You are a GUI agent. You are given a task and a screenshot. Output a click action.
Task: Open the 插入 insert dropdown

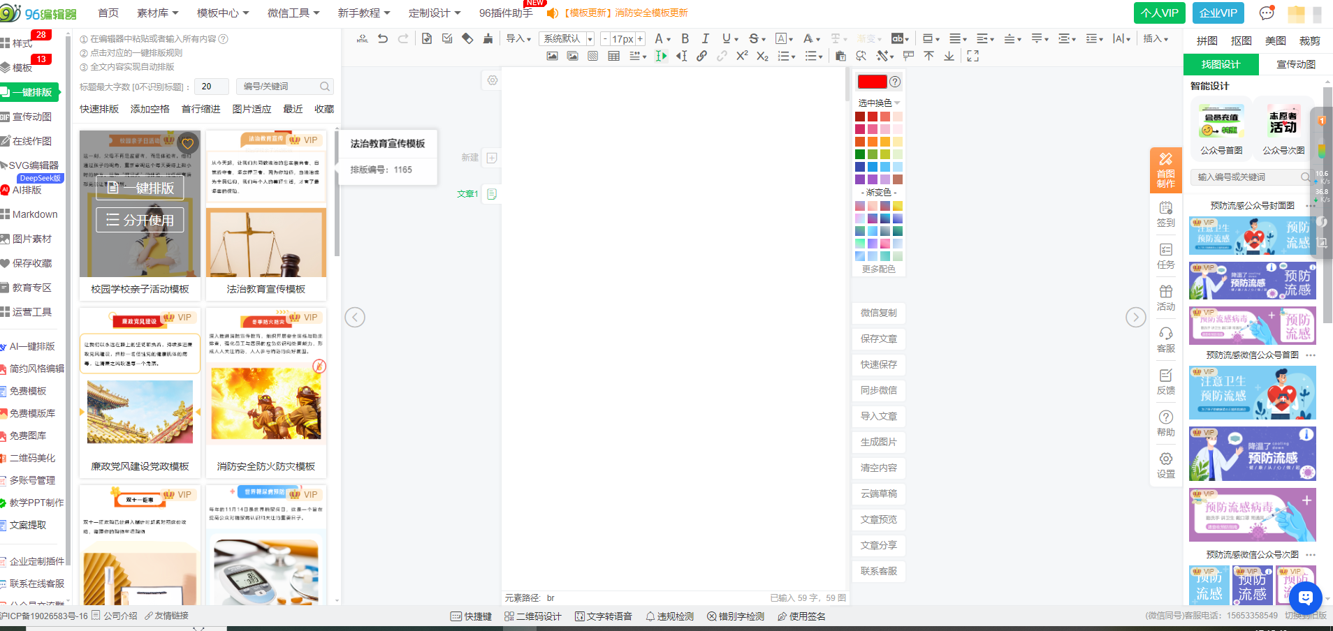tap(1156, 39)
